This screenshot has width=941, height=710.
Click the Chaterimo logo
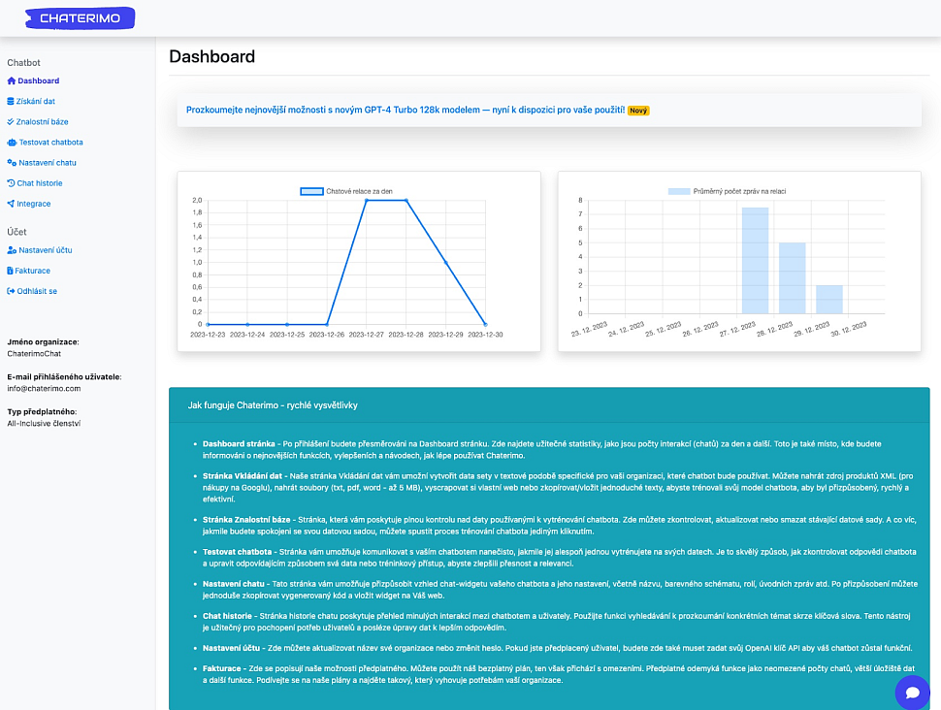(80, 17)
